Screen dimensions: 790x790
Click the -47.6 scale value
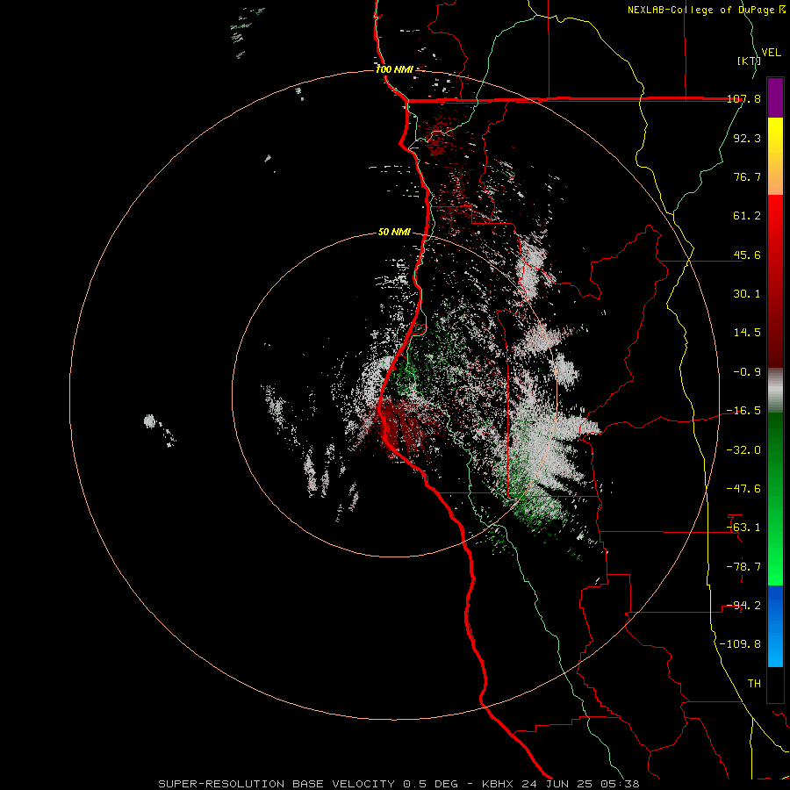[743, 489]
